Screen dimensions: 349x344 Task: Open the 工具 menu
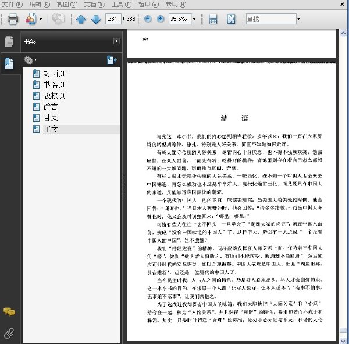click(x=122, y=5)
